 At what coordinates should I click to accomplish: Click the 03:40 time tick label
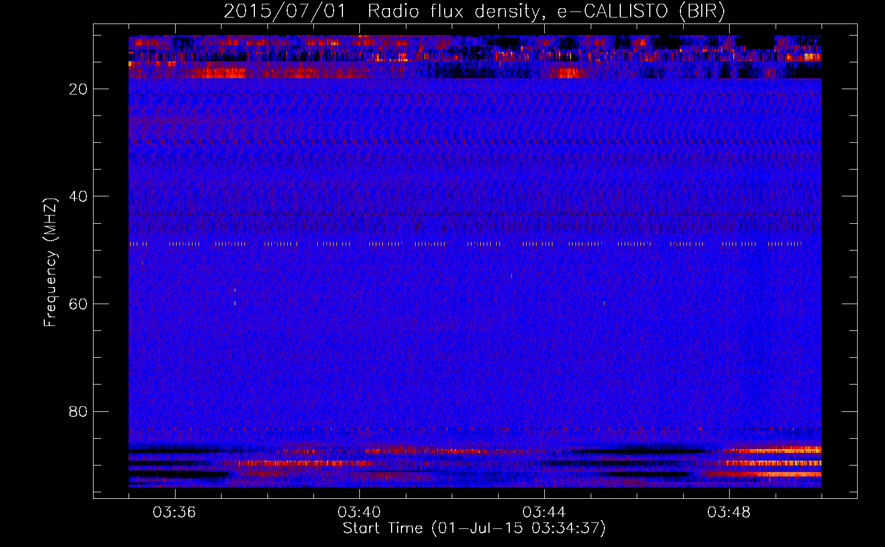(359, 513)
